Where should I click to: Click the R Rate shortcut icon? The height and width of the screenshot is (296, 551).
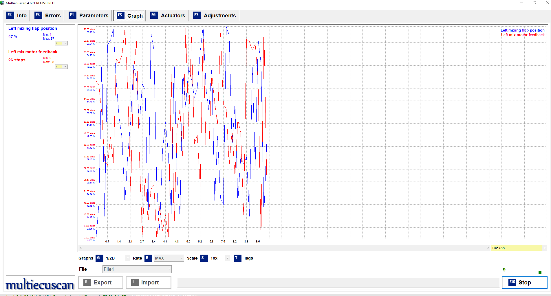click(x=148, y=258)
